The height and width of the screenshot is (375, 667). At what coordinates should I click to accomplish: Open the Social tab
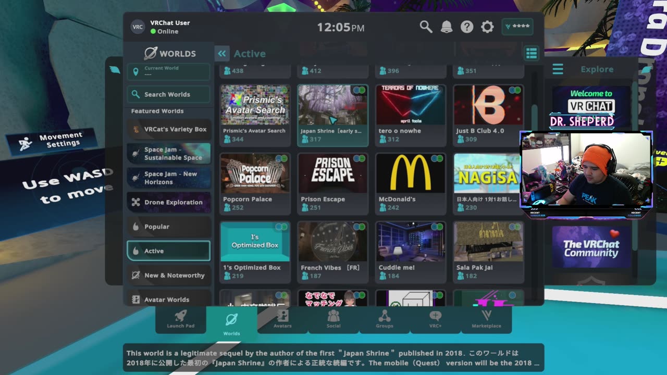coord(333,319)
